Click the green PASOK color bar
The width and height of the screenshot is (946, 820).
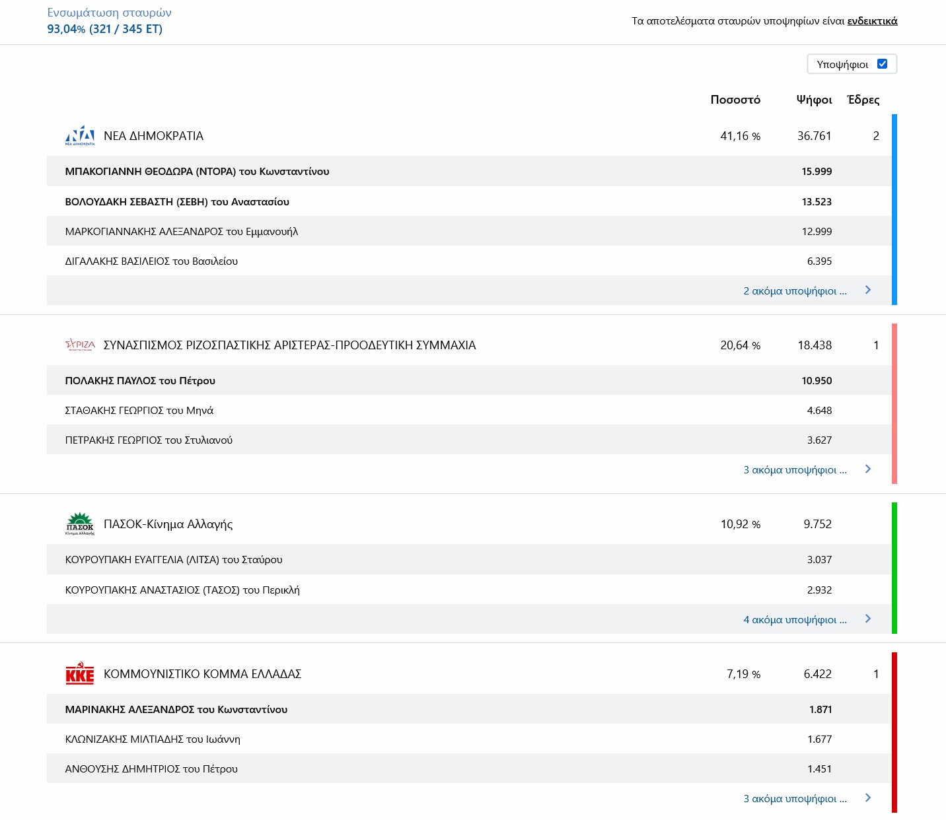click(894, 568)
